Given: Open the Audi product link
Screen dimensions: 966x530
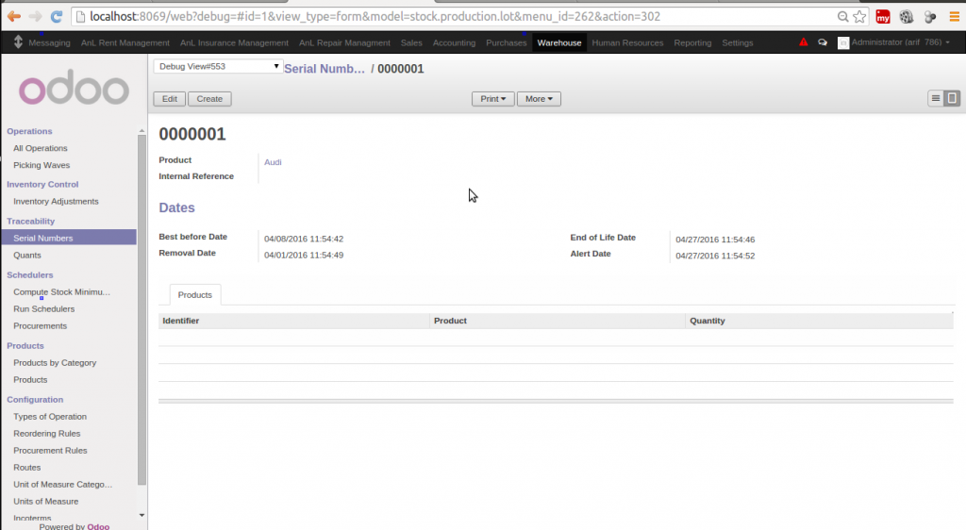Looking at the screenshot, I should click(x=273, y=162).
